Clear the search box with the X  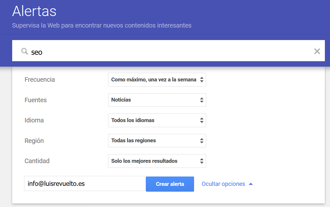(x=317, y=51)
